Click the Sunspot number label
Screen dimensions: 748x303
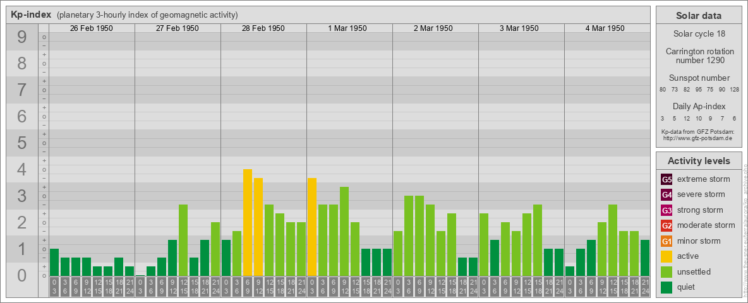pos(699,78)
